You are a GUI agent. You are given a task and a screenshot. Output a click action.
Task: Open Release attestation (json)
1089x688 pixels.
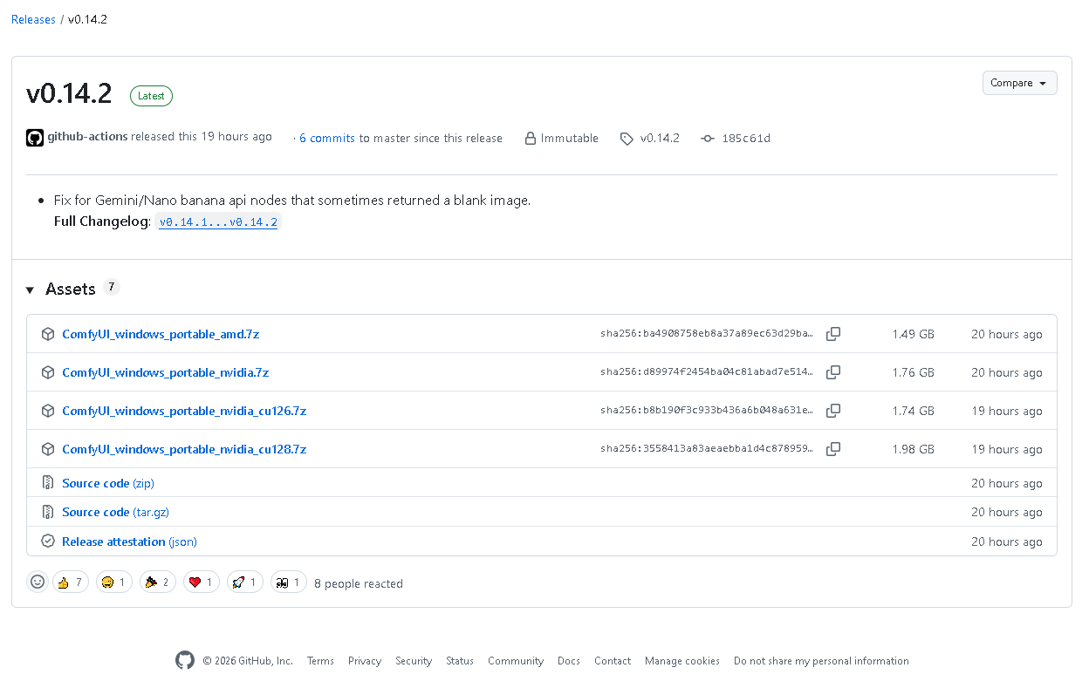click(x=129, y=542)
